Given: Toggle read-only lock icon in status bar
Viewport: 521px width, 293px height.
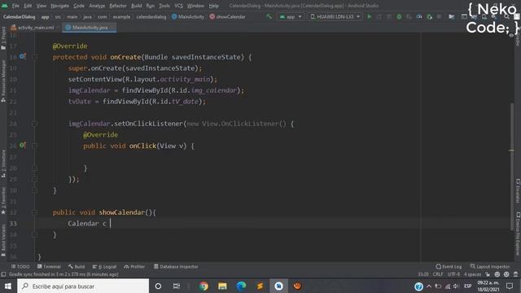Looking at the screenshot, I should (488, 274).
